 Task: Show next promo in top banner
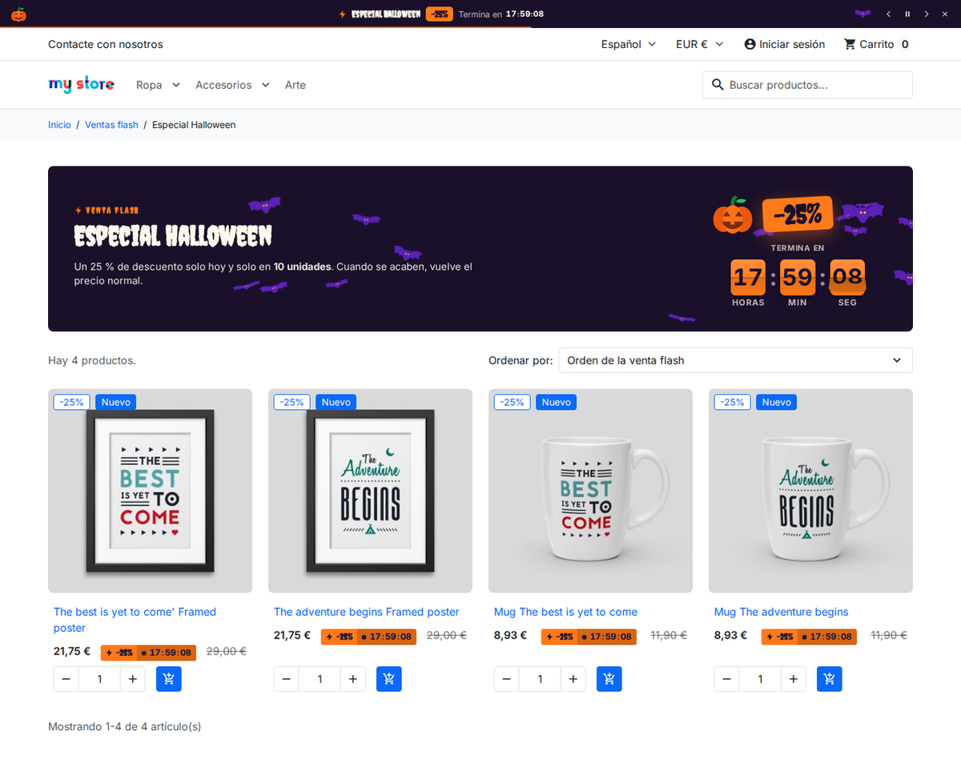[x=927, y=14]
